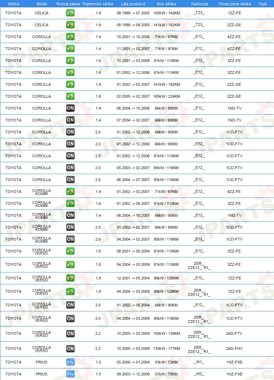The height and width of the screenshot is (380, 274).
Task: Select 'PRIUS' model in the 05.2000 row
Action: click(x=41, y=362)
